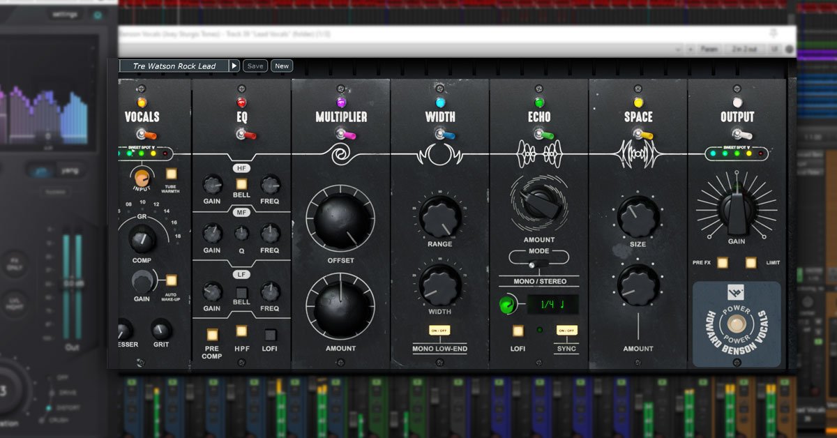
Task: Select yang in the background plugin
Action: point(71,169)
